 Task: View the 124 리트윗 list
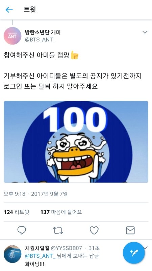point(16,212)
